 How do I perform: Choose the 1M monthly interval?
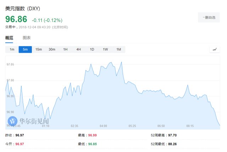[118, 50]
